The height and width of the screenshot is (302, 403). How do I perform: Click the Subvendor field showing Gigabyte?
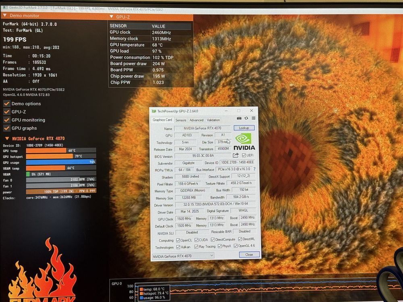pyautogui.click(x=188, y=163)
